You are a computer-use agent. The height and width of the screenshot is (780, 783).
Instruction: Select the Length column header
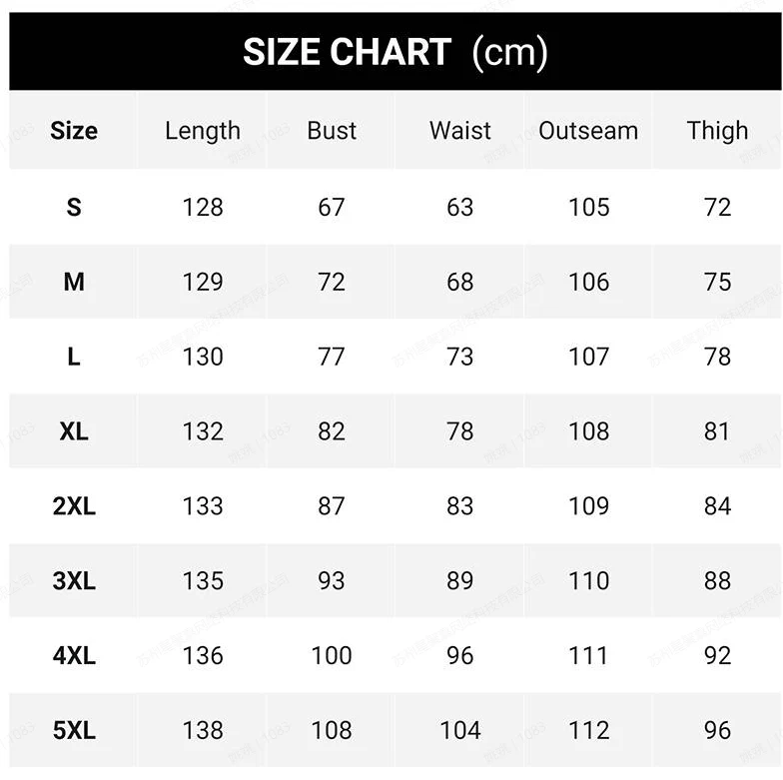pyautogui.click(x=203, y=132)
